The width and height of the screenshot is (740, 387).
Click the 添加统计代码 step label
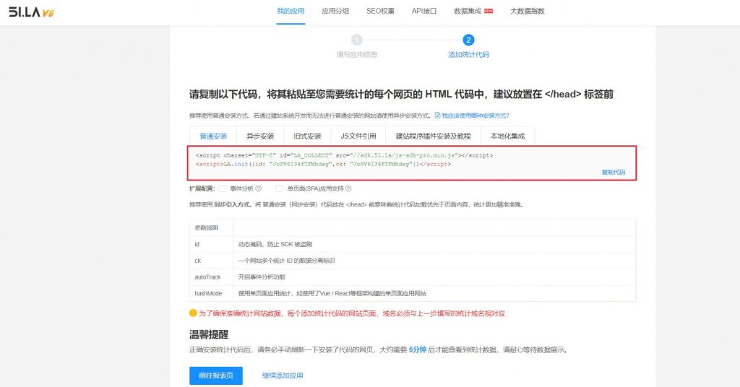click(468, 55)
